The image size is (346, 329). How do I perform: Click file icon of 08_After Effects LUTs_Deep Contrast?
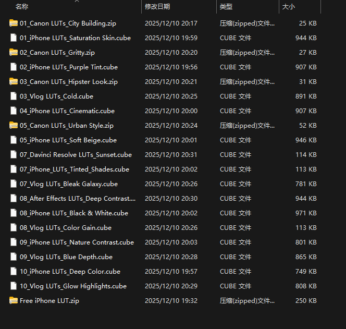pyautogui.click(x=14, y=198)
